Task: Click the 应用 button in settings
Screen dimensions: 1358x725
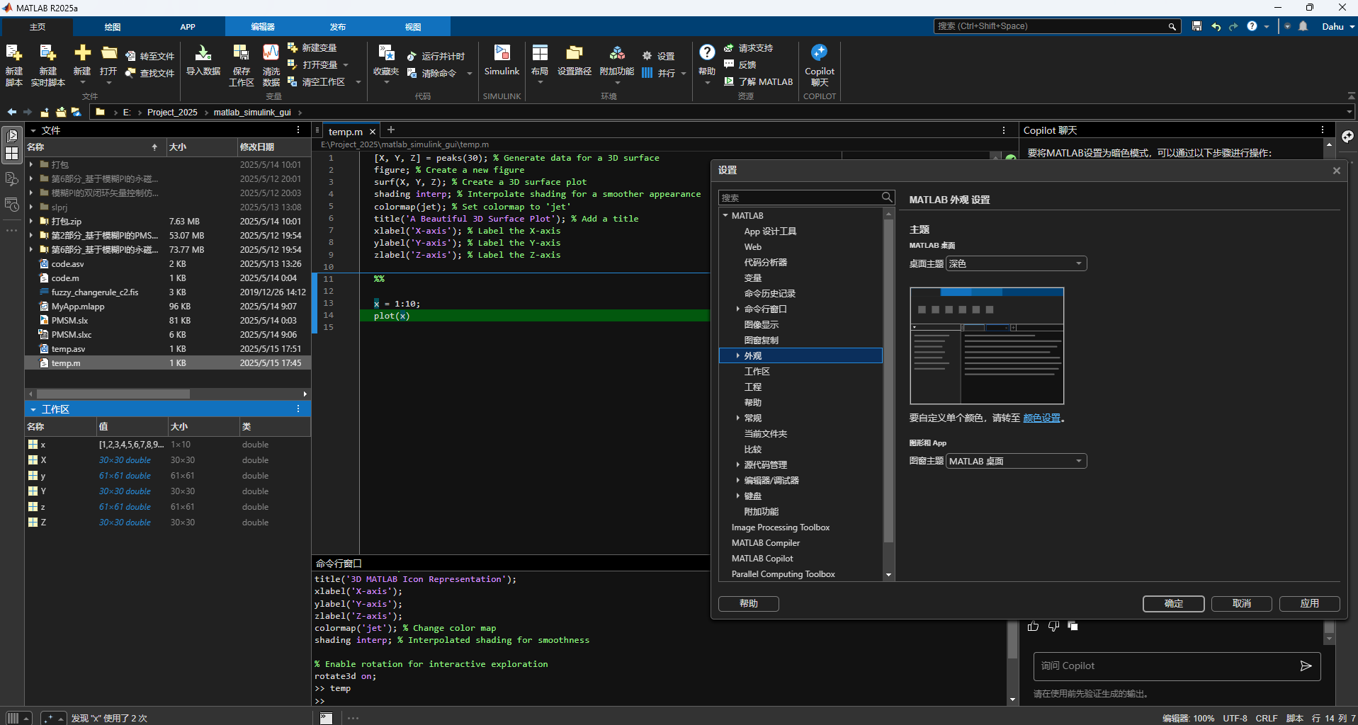Action: [x=1309, y=603]
